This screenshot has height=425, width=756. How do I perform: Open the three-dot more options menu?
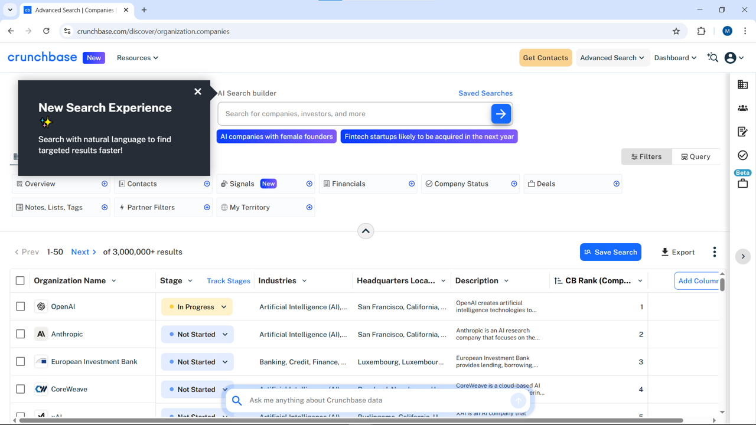[714, 252]
